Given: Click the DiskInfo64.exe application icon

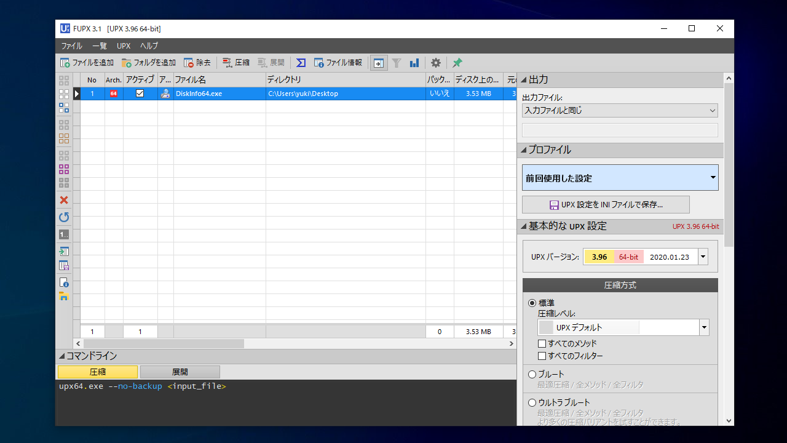Looking at the screenshot, I should [165, 94].
